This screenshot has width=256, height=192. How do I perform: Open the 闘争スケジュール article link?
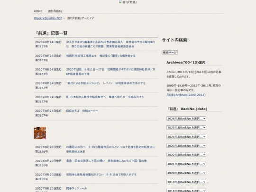(x=76, y=188)
